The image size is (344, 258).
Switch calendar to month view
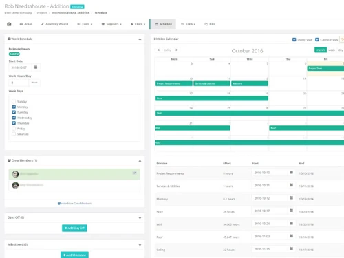point(321,50)
